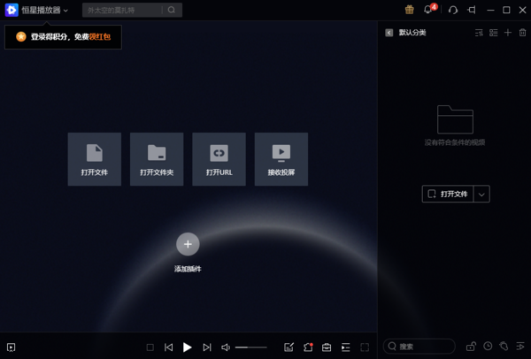
Task: Open the toolbox briefcase icon
Action: (x=327, y=348)
